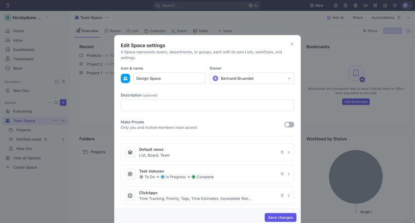
Task: Collapse the Favorites section
Action: [13, 82]
